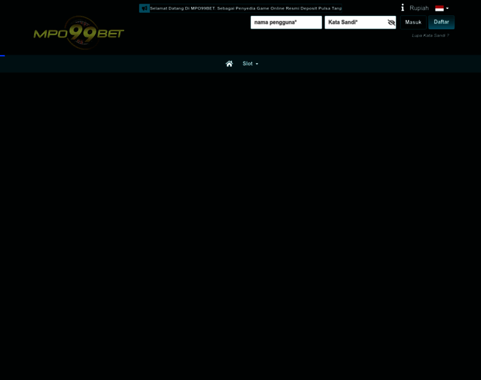Viewport: 481px width, 380px height.
Task: Open the Lupa Kata Sandi link
Action: pos(430,35)
